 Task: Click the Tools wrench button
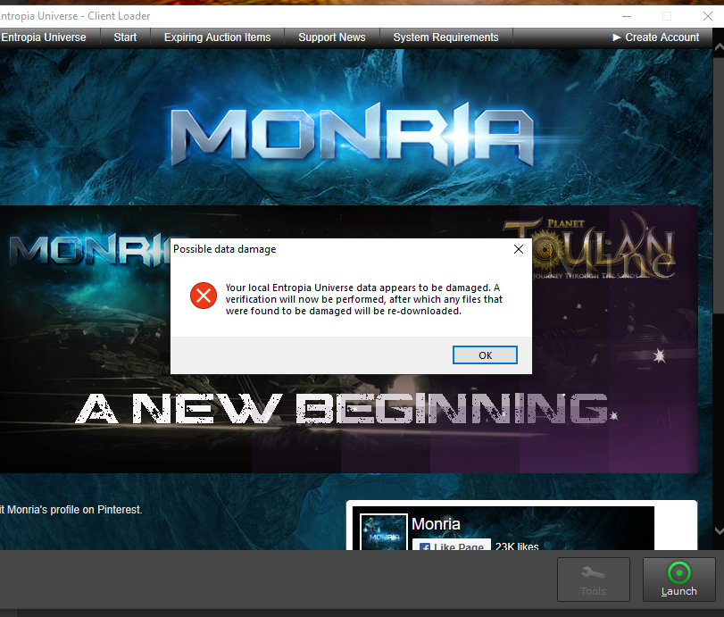[x=594, y=579]
